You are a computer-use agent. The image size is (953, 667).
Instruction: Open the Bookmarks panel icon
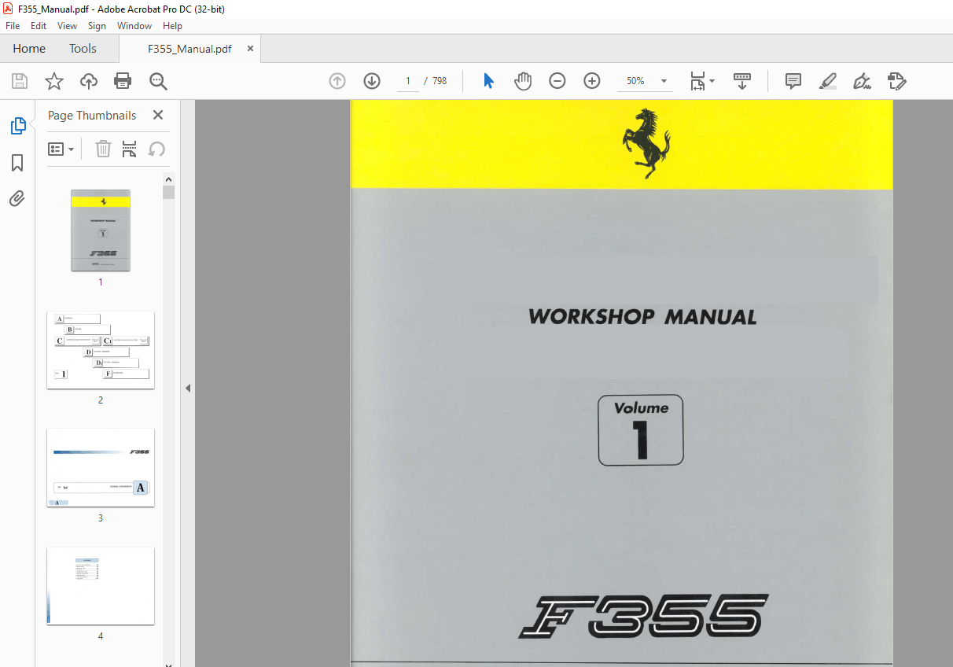pyautogui.click(x=17, y=163)
